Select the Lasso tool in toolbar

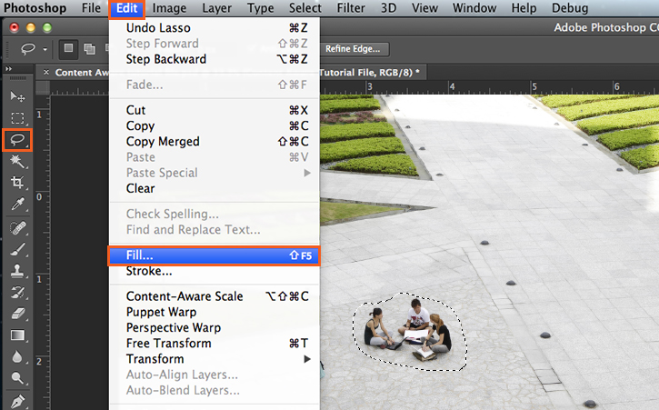click(x=16, y=140)
